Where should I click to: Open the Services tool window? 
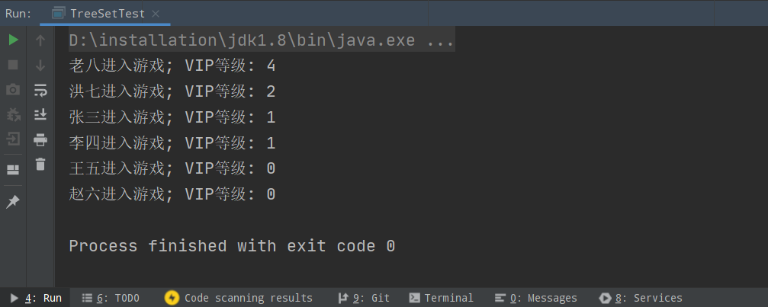point(641,298)
